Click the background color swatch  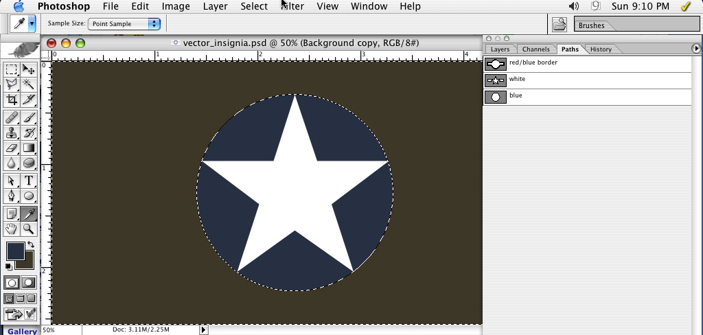coord(27,264)
